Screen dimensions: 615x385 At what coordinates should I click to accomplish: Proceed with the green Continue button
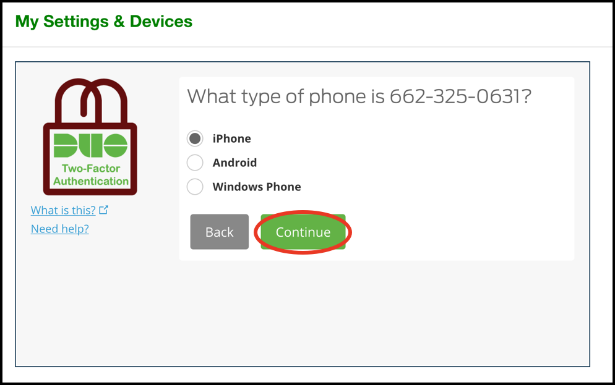click(303, 232)
